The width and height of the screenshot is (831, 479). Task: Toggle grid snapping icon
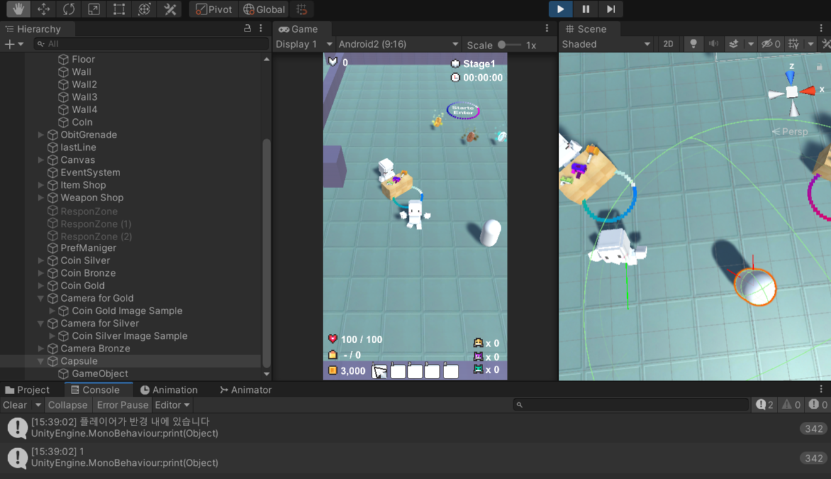tap(302, 9)
